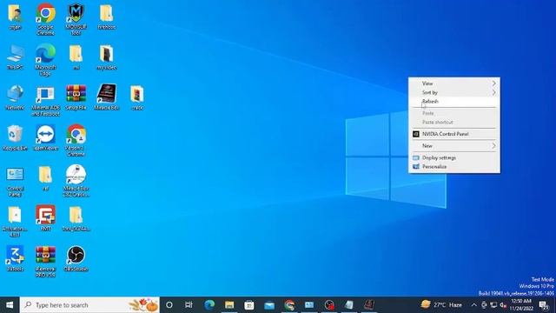Open View in the context menu
The image size is (556, 313).
pos(454,83)
